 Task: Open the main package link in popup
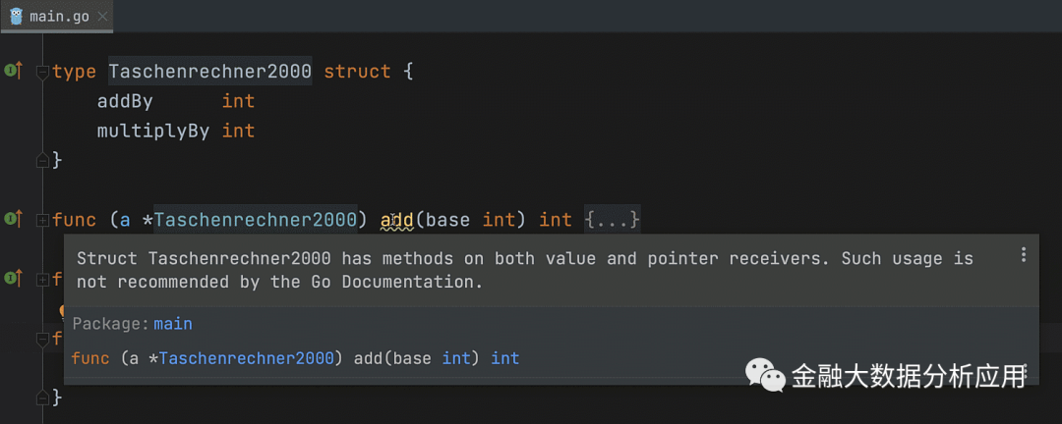pyautogui.click(x=173, y=324)
